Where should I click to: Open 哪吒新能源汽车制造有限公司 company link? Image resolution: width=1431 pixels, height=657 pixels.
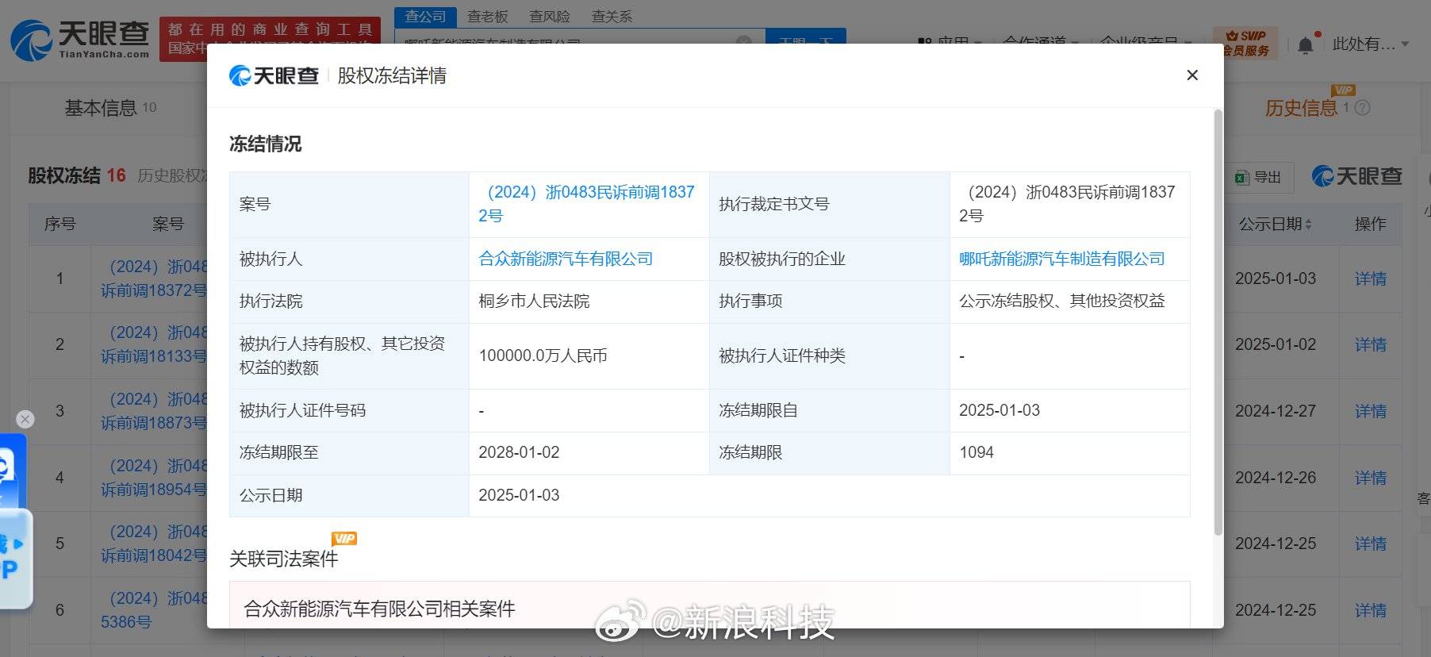coord(1061,259)
